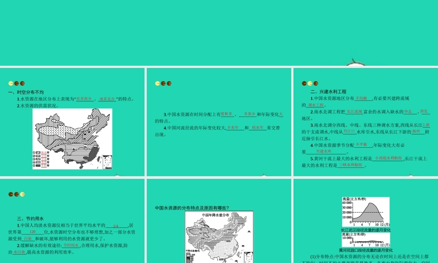Click the brown 三 dot on the 夏秋多 slide
This screenshot has width=438, height=263.
(x=169, y=83)
